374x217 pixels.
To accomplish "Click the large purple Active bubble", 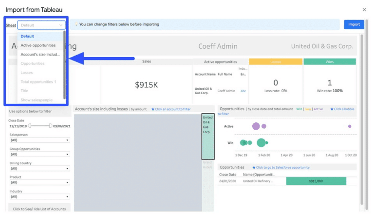I will 256,126.
